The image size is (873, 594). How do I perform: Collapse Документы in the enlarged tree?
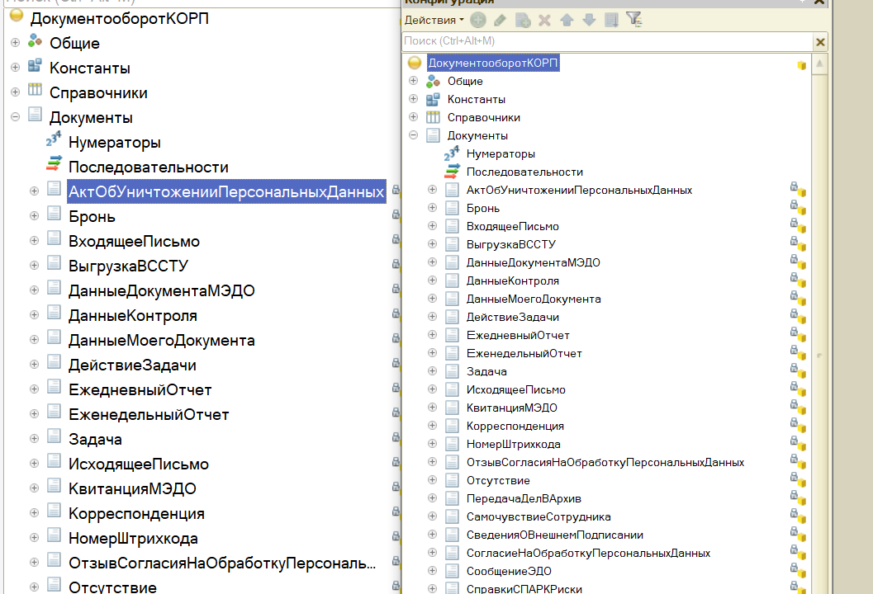(x=16, y=117)
